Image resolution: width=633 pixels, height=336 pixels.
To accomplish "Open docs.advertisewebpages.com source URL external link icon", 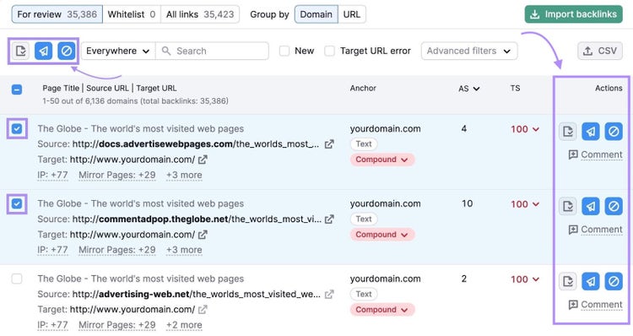I will 329,144.
